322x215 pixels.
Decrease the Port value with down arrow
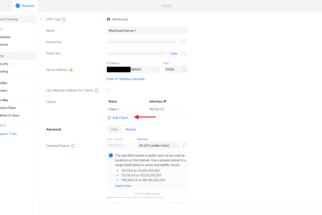[x=184, y=71]
